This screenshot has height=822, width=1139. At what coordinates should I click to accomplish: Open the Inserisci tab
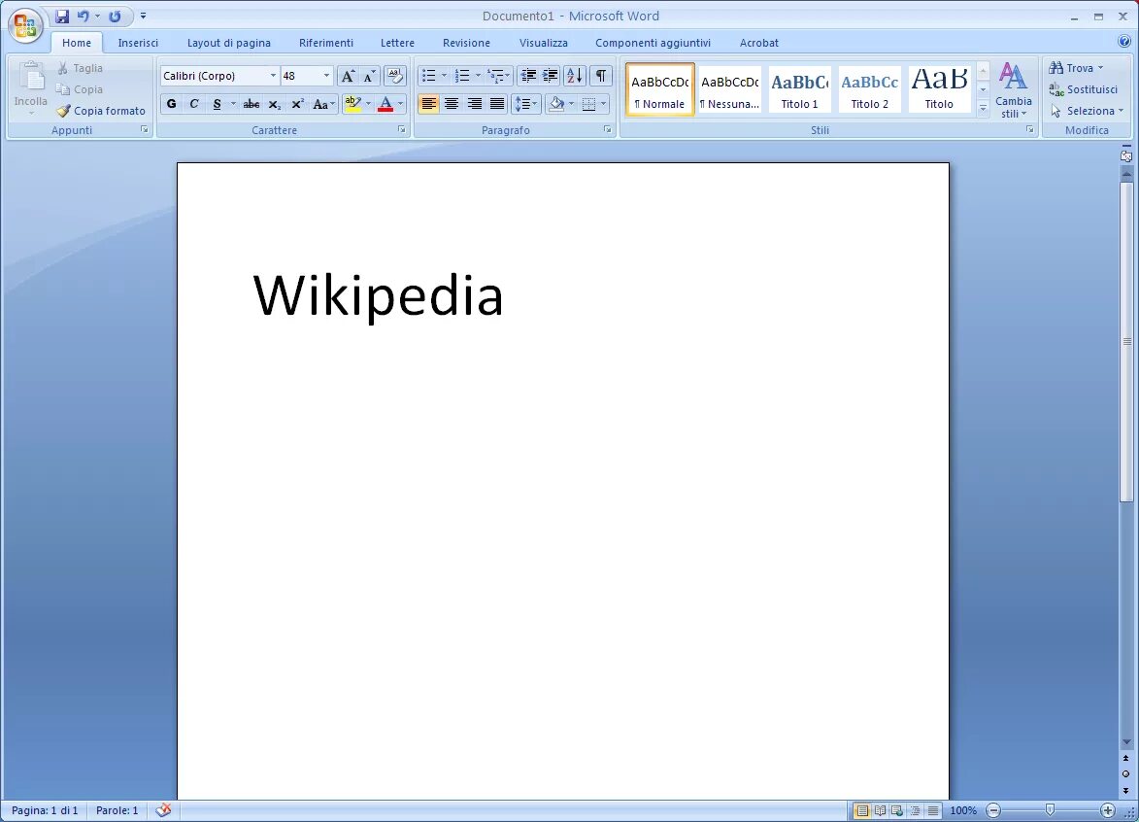(138, 43)
